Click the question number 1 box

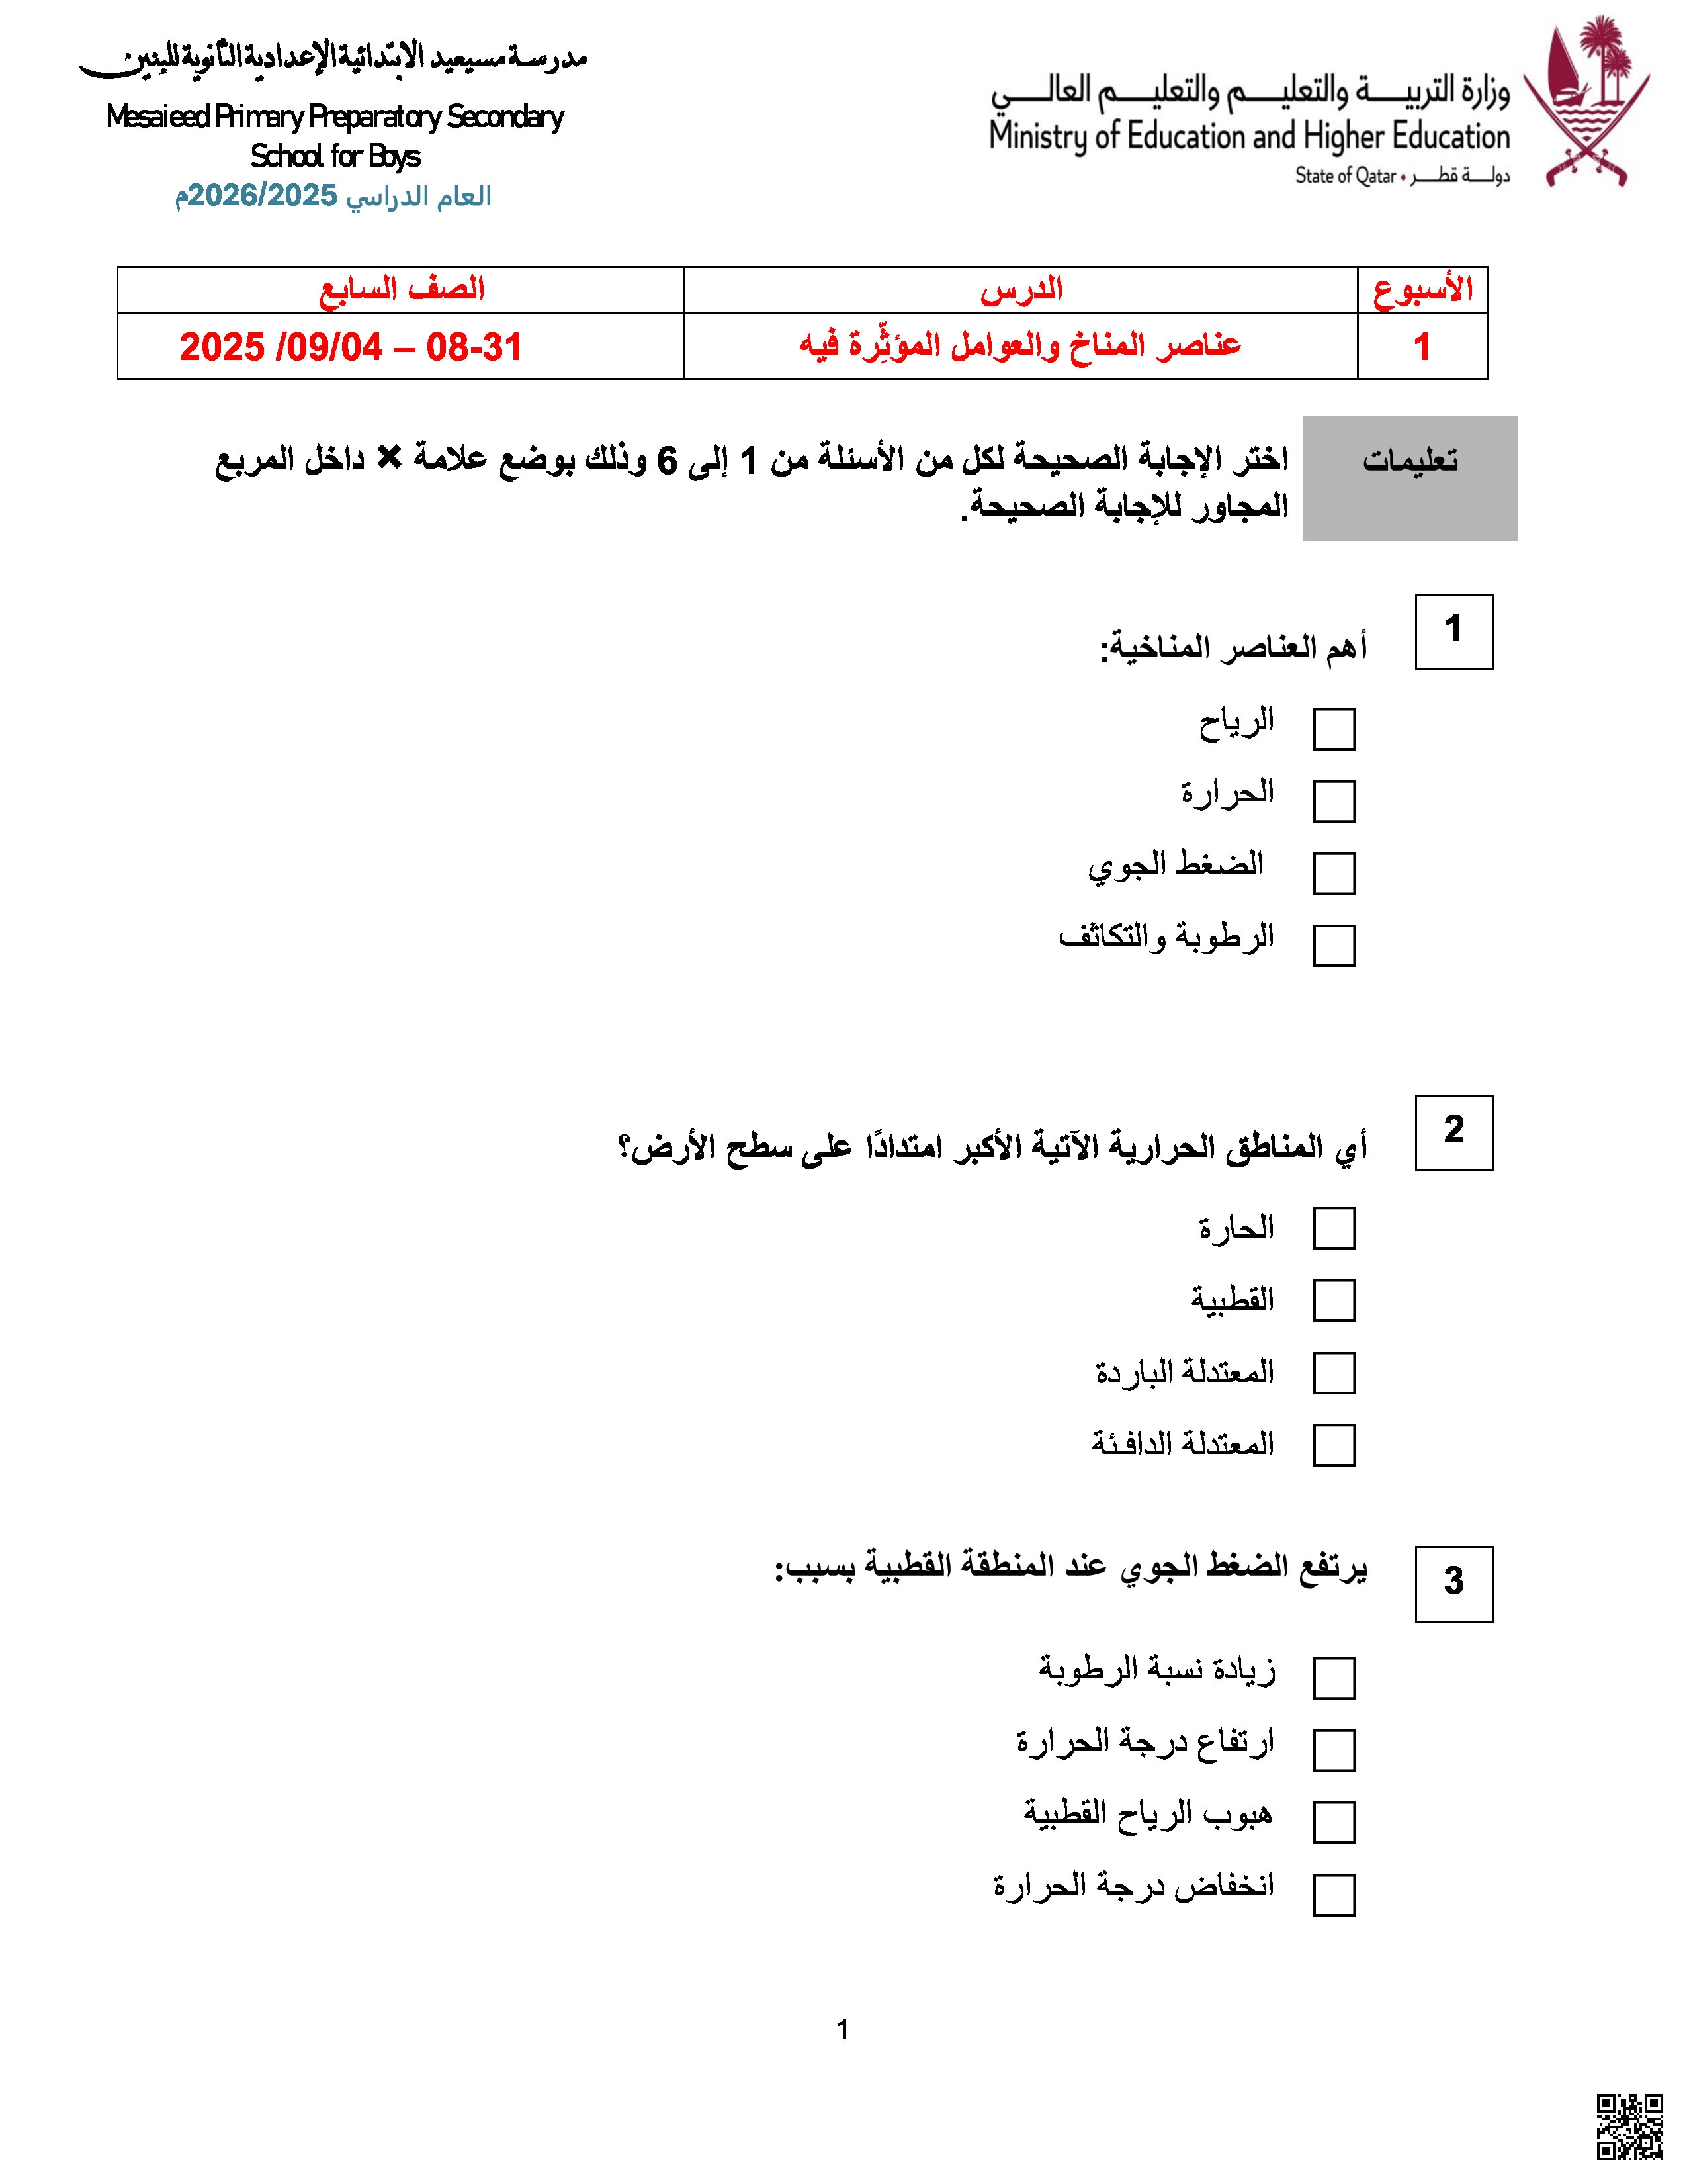(x=1453, y=632)
